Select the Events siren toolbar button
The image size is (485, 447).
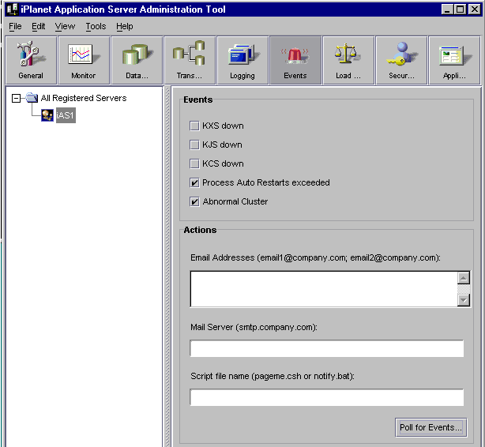(295, 60)
